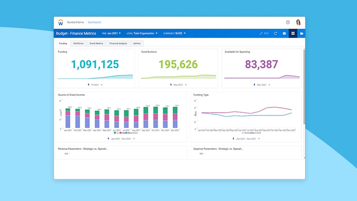Click the 83,387 available spending value

point(262,64)
